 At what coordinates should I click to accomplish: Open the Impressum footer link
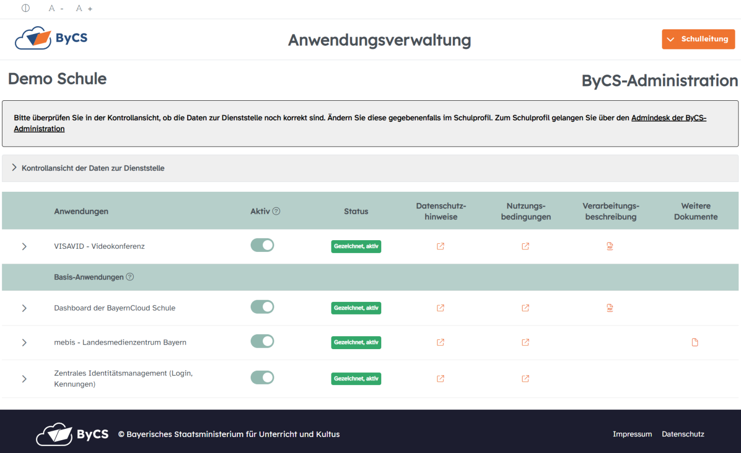[632, 434]
